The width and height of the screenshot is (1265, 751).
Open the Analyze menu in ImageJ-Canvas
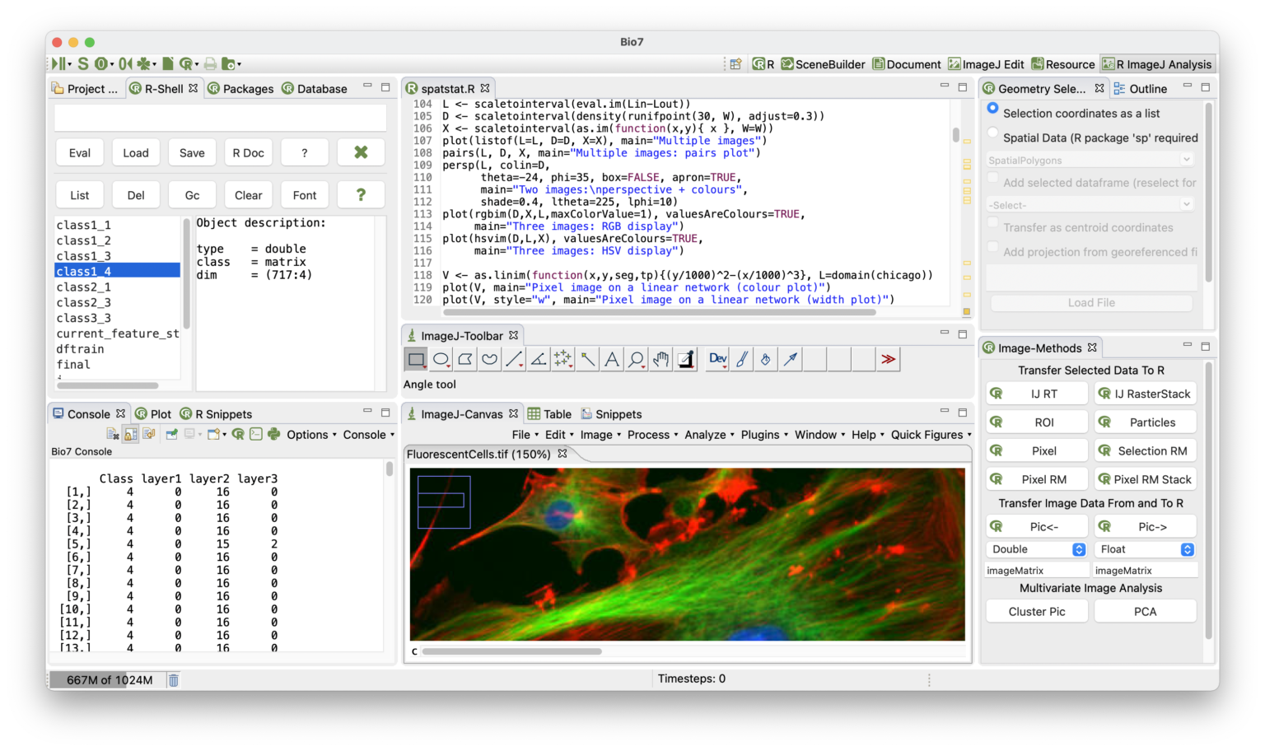point(709,435)
